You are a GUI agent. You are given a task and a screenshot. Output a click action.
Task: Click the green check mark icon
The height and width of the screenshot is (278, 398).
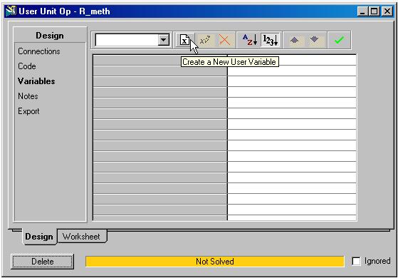340,40
